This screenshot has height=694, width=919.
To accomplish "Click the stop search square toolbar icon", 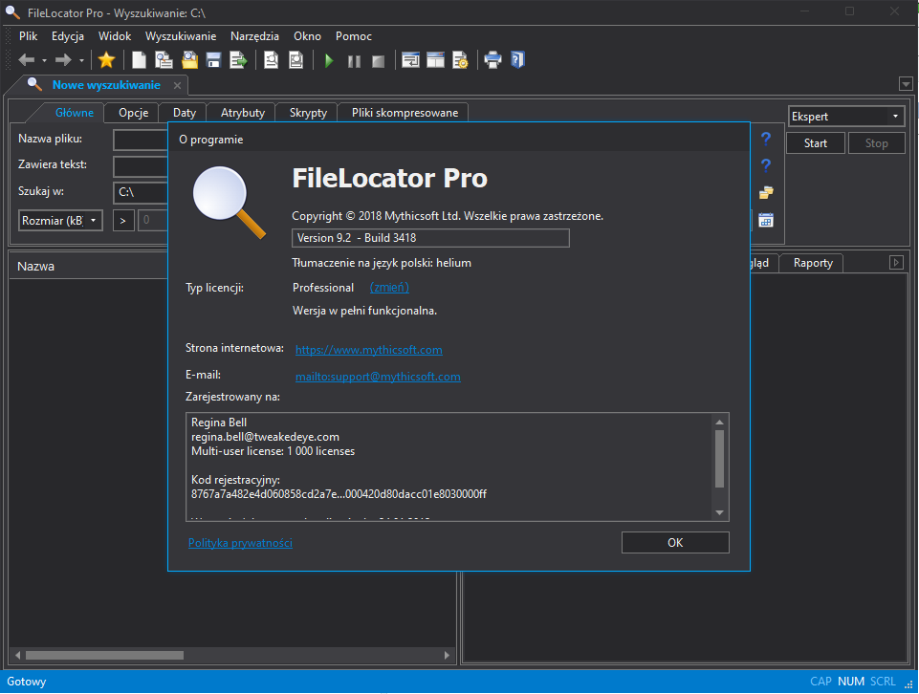I will point(379,61).
